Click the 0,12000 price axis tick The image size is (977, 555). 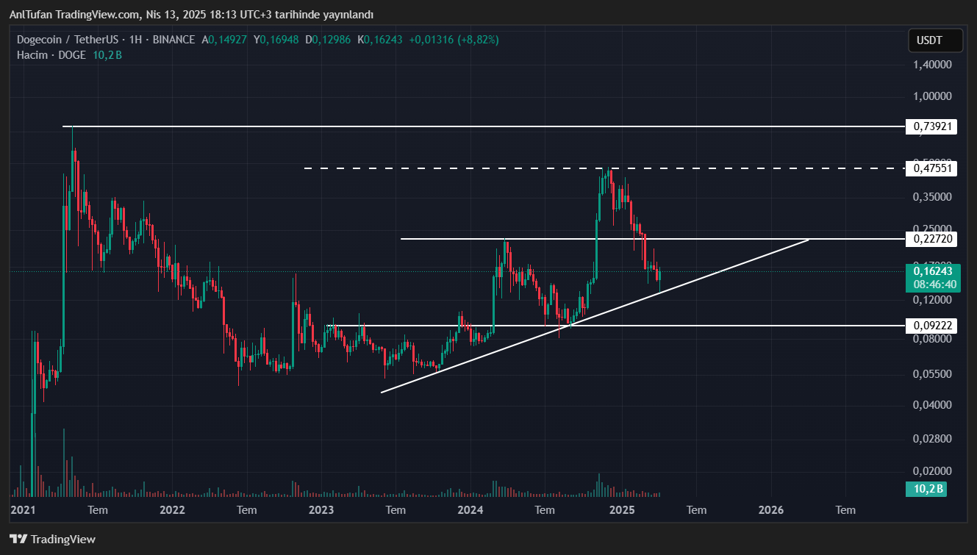(x=933, y=300)
